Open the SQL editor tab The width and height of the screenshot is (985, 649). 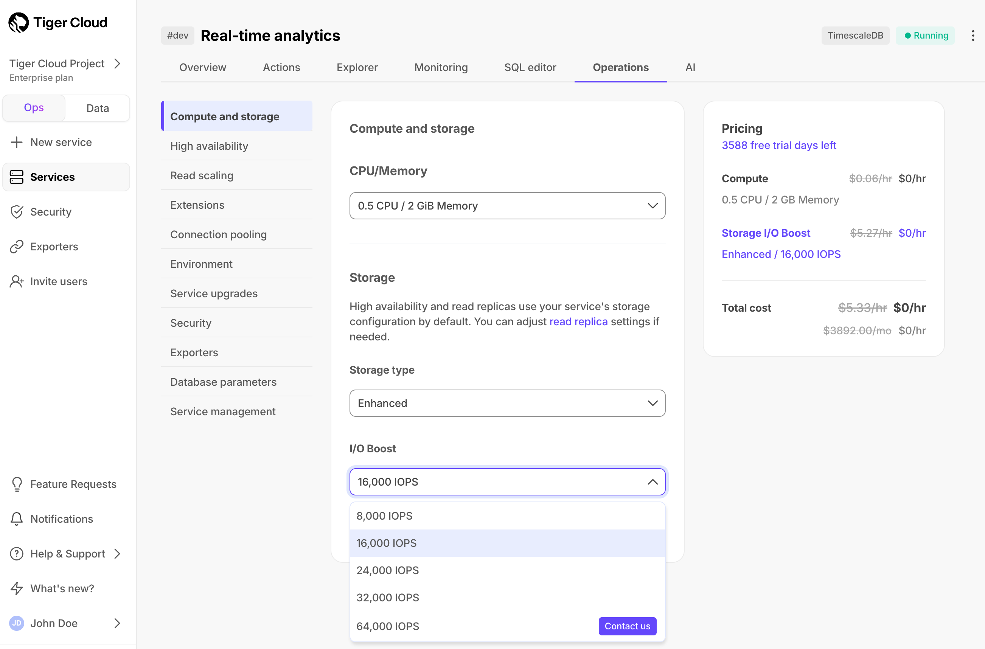tap(530, 67)
